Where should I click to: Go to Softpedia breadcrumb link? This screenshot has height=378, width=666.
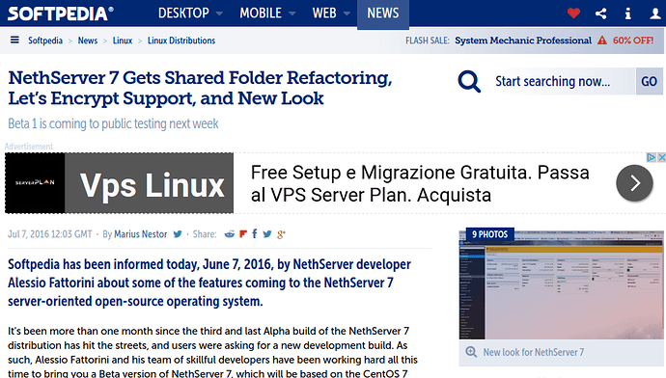[x=45, y=40]
